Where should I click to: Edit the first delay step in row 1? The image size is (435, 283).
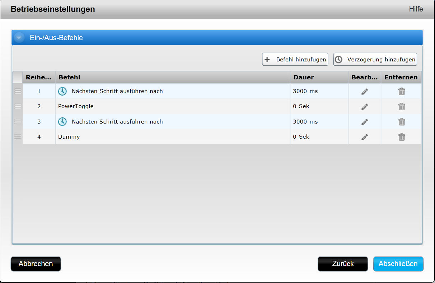(x=365, y=92)
